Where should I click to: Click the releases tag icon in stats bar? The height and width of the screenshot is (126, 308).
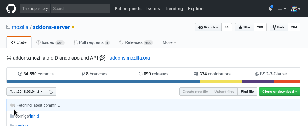140,74
